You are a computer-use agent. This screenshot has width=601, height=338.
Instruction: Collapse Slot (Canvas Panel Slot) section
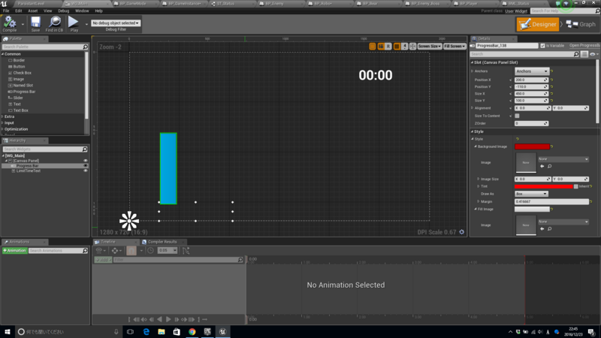point(473,62)
